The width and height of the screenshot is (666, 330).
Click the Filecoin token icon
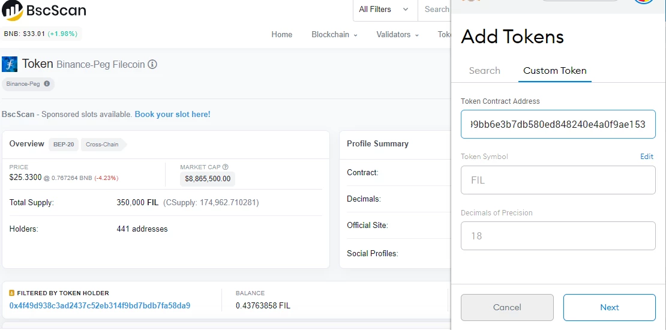tap(10, 64)
